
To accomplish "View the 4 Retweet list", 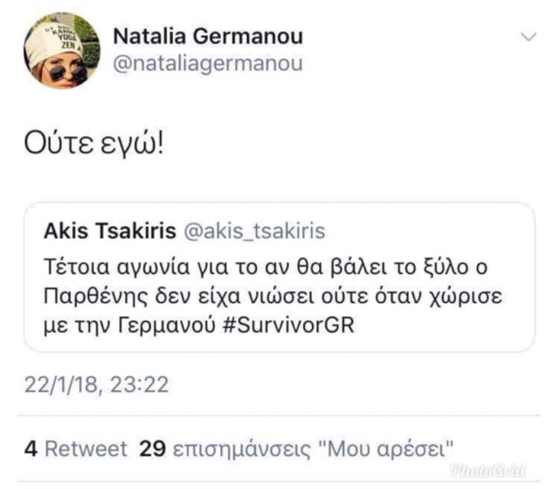I will 76,449.
